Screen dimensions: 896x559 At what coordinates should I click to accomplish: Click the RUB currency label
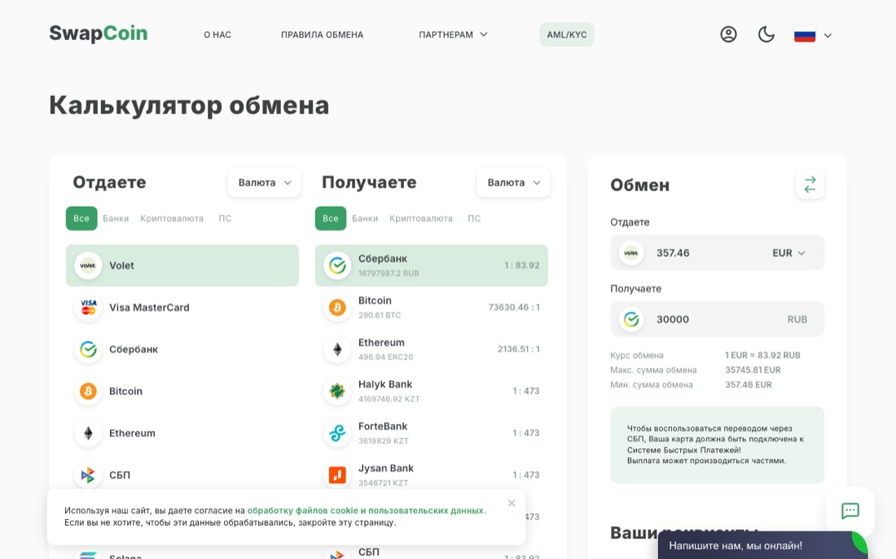(x=797, y=319)
